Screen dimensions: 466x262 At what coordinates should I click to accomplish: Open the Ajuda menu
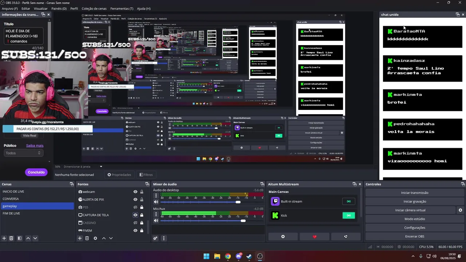pyautogui.click(x=143, y=8)
